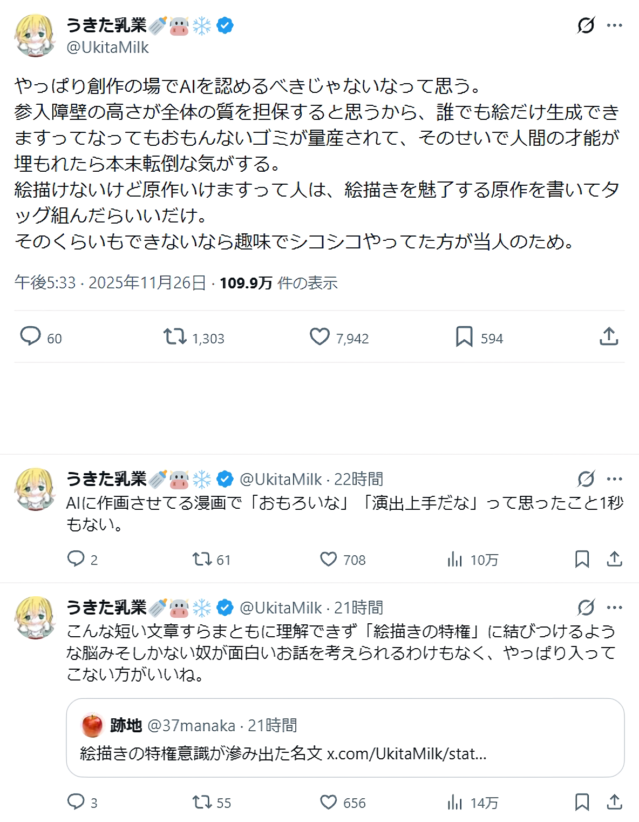639x822 pixels.
Task: Click the Grok icon on the 21時間 reply
Action: (586, 608)
